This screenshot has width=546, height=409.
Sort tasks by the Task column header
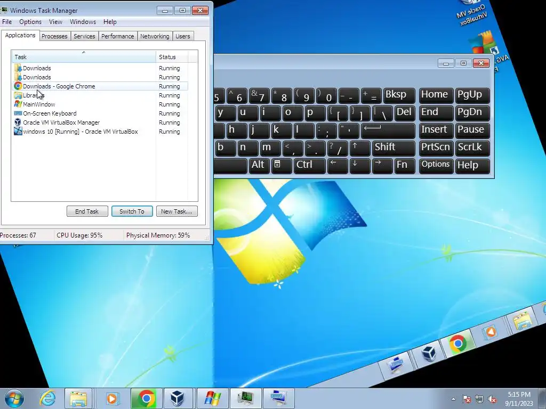click(84, 56)
